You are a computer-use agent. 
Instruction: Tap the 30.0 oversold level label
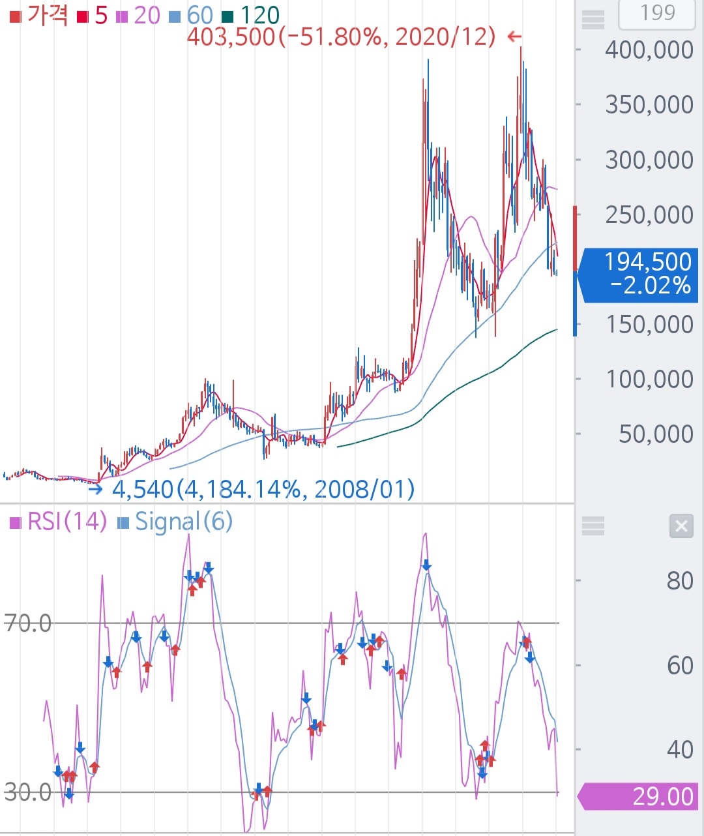pyautogui.click(x=27, y=792)
